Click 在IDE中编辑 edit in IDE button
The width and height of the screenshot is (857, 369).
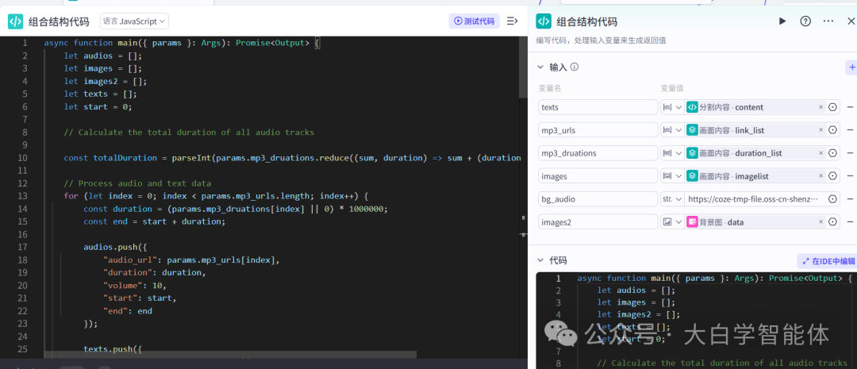click(827, 261)
